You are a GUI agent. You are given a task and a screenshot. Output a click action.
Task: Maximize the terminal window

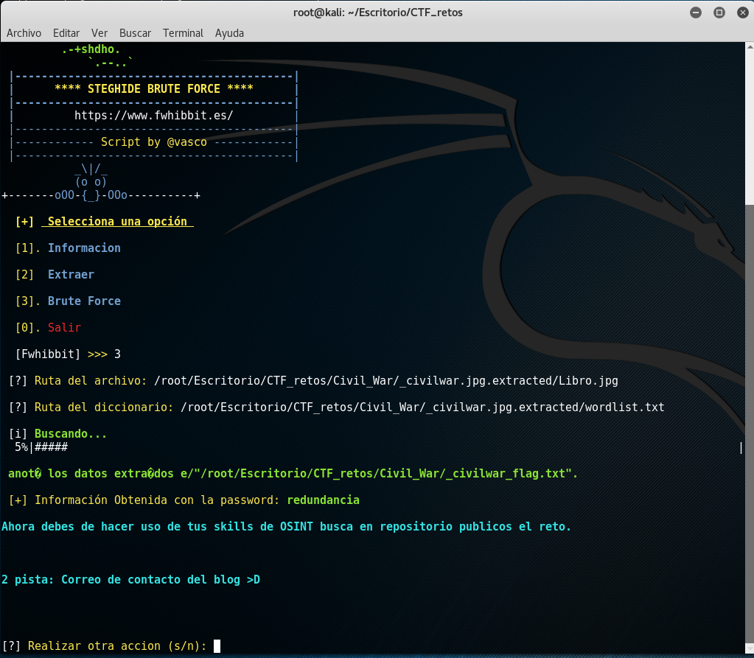click(x=719, y=13)
